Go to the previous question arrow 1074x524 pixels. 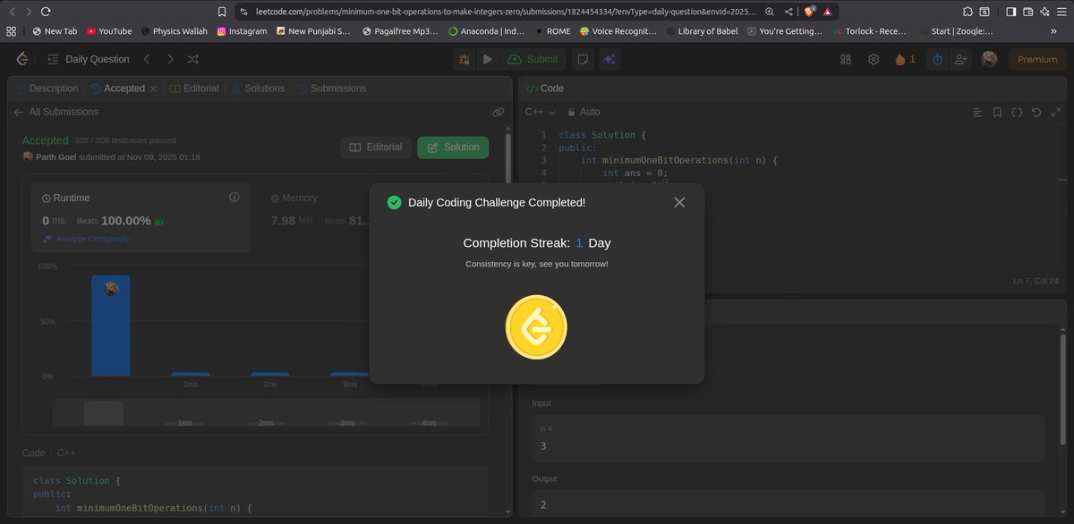(x=147, y=59)
